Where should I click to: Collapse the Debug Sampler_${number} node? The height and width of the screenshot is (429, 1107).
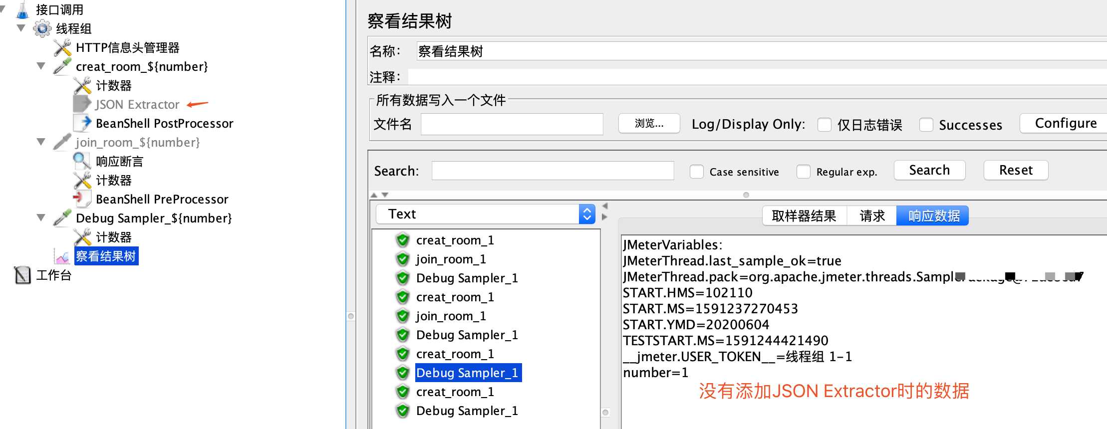coord(41,217)
